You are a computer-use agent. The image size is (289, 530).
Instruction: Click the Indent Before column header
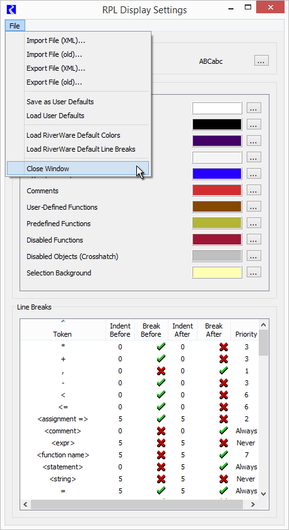click(x=120, y=330)
